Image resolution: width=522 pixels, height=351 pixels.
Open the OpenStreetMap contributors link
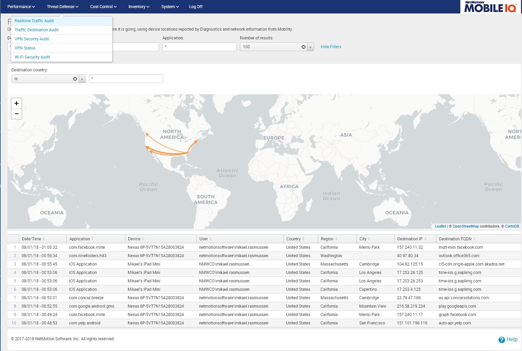(x=466, y=226)
